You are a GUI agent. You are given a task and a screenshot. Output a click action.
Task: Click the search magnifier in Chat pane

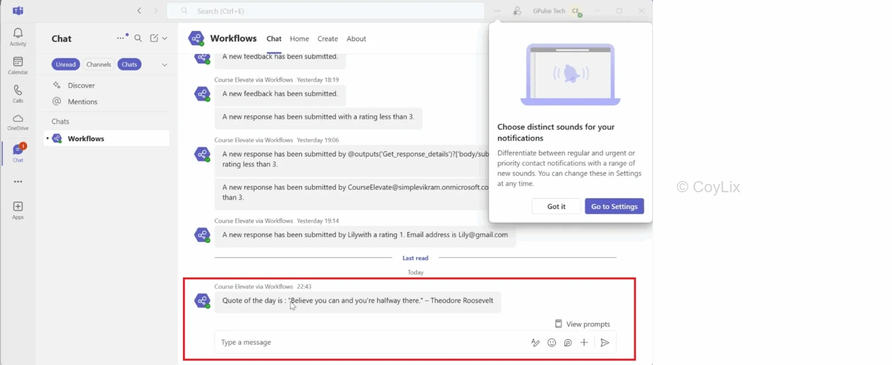pyautogui.click(x=138, y=38)
